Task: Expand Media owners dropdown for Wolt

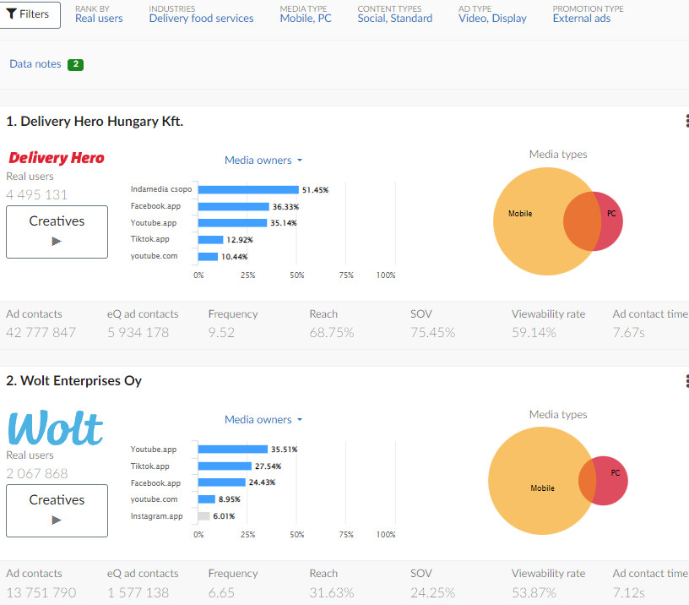Action: 263,420
